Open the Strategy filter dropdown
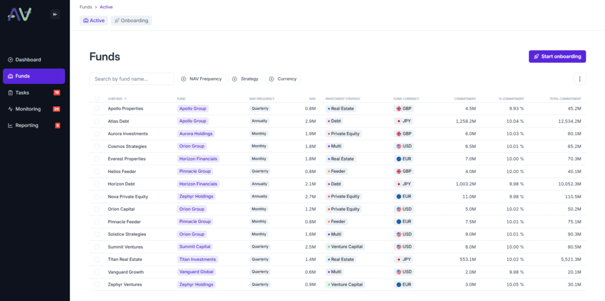 [245, 79]
